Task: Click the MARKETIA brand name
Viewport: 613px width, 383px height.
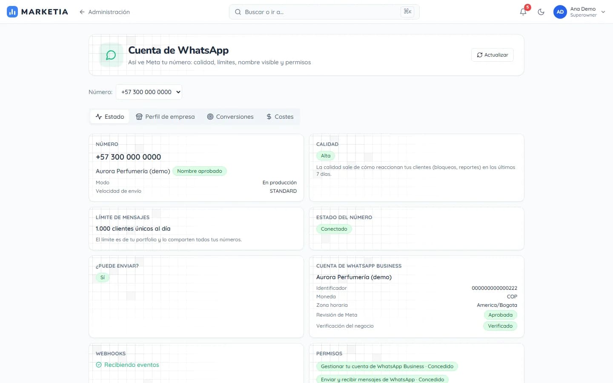Action: point(45,12)
